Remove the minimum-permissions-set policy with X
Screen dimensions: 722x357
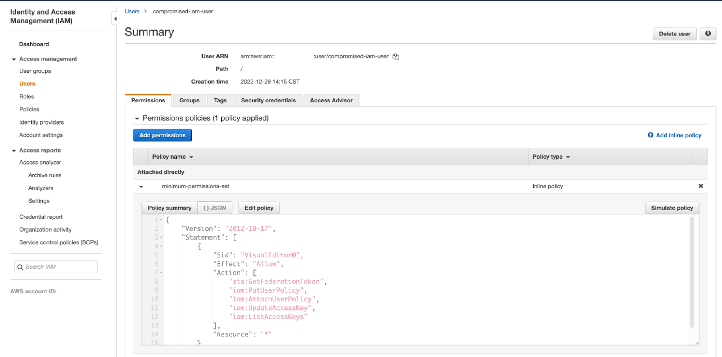tap(701, 186)
